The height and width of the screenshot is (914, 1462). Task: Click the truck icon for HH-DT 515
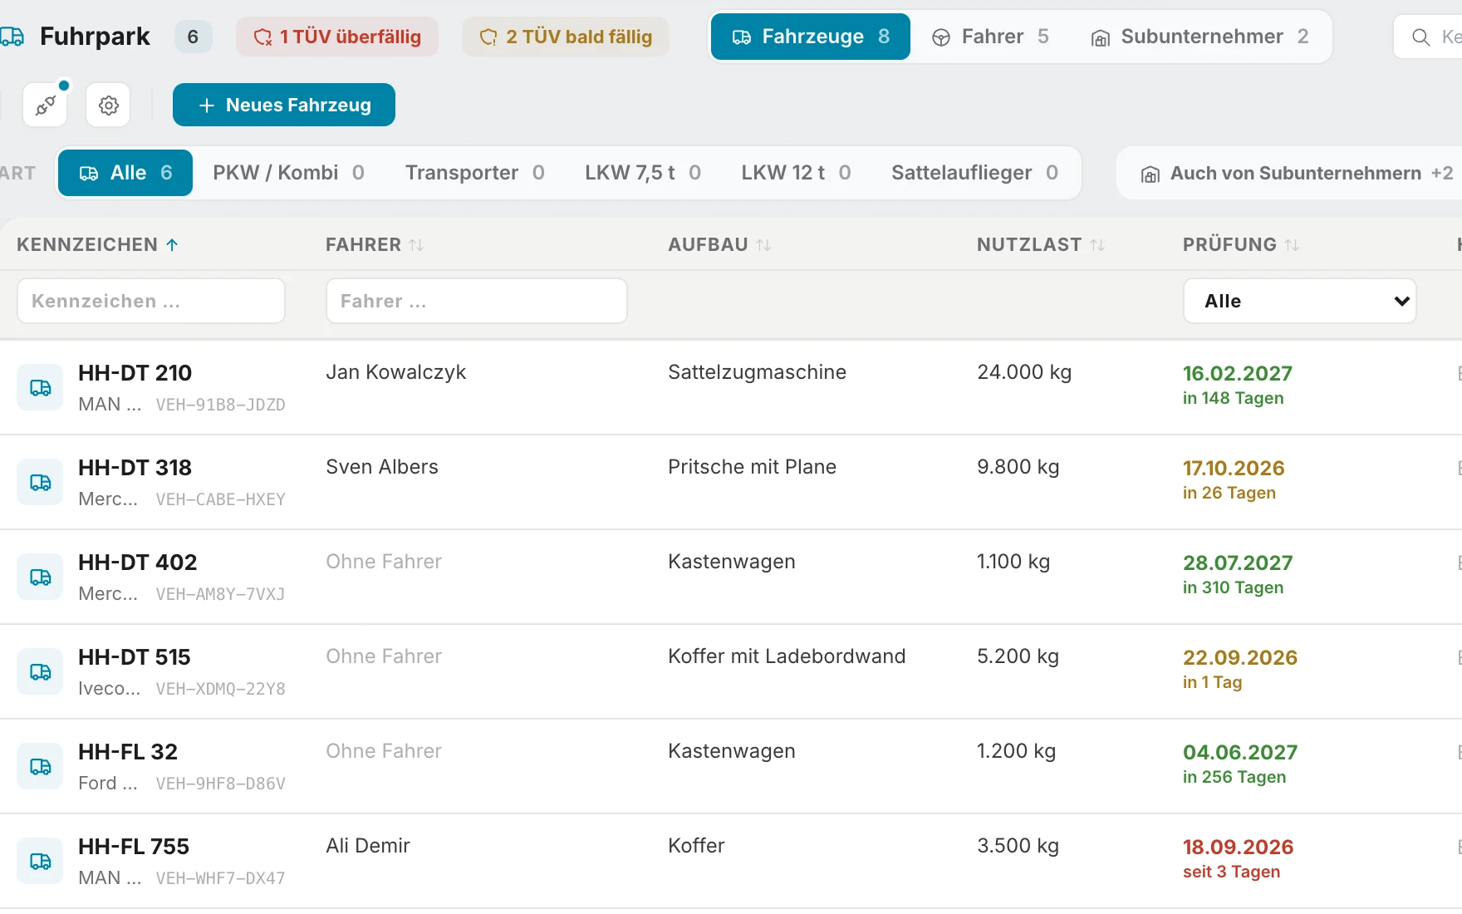(40, 671)
